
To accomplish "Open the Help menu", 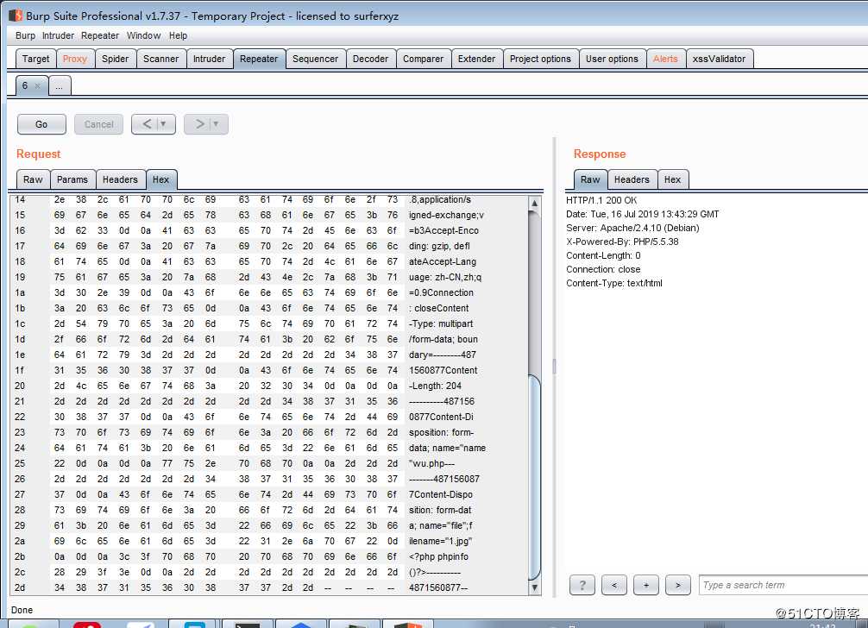I will [x=179, y=35].
